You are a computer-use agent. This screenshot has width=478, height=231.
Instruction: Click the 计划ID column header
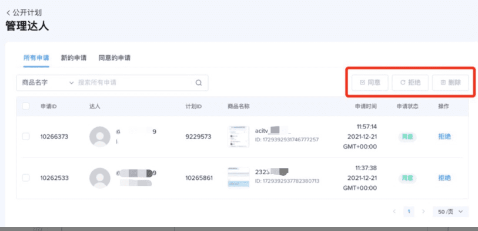point(194,106)
